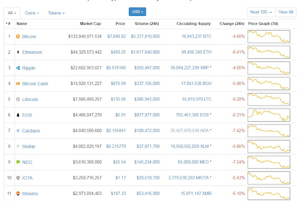This screenshot has width=302, height=201.
Task: Open the Ripple link
Action: coord(29,68)
